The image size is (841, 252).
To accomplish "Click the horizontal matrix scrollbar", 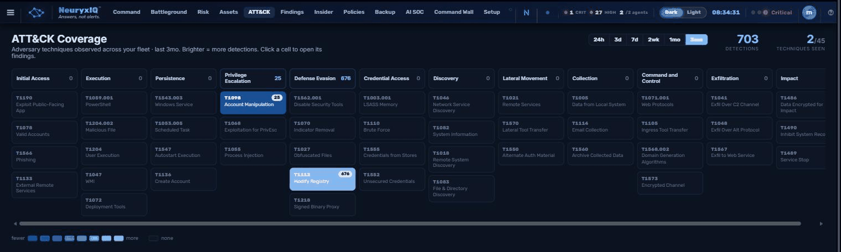I will pos(410,224).
